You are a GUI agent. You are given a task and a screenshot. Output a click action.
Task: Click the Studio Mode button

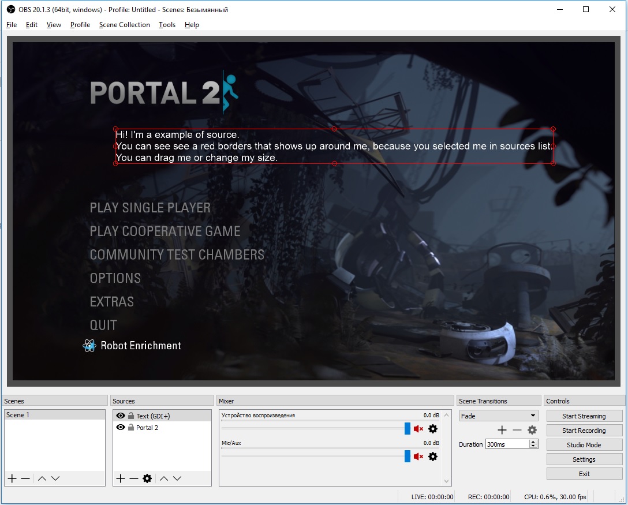(x=584, y=445)
